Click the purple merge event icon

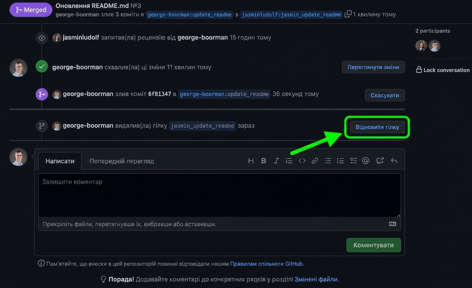[42, 94]
